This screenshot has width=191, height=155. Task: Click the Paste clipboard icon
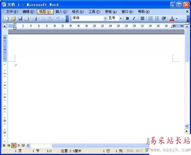click(x=50, y=18)
